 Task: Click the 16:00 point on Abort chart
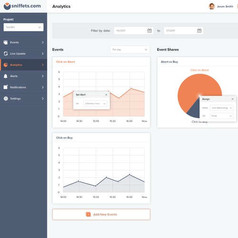(131, 89)
